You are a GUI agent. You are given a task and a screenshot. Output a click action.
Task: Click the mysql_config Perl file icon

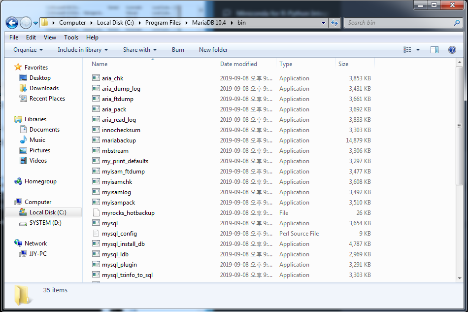pyautogui.click(x=96, y=233)
